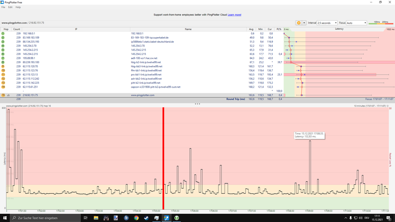This screenshot has width=395, height=222.
Task: Select hop 14 orange circle icon
Action: (x=3, y=87)
